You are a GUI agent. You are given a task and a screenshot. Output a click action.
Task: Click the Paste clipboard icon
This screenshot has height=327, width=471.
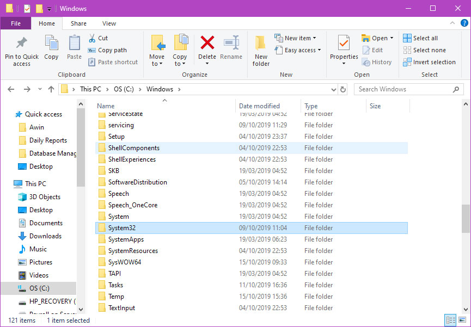(74, 42)
